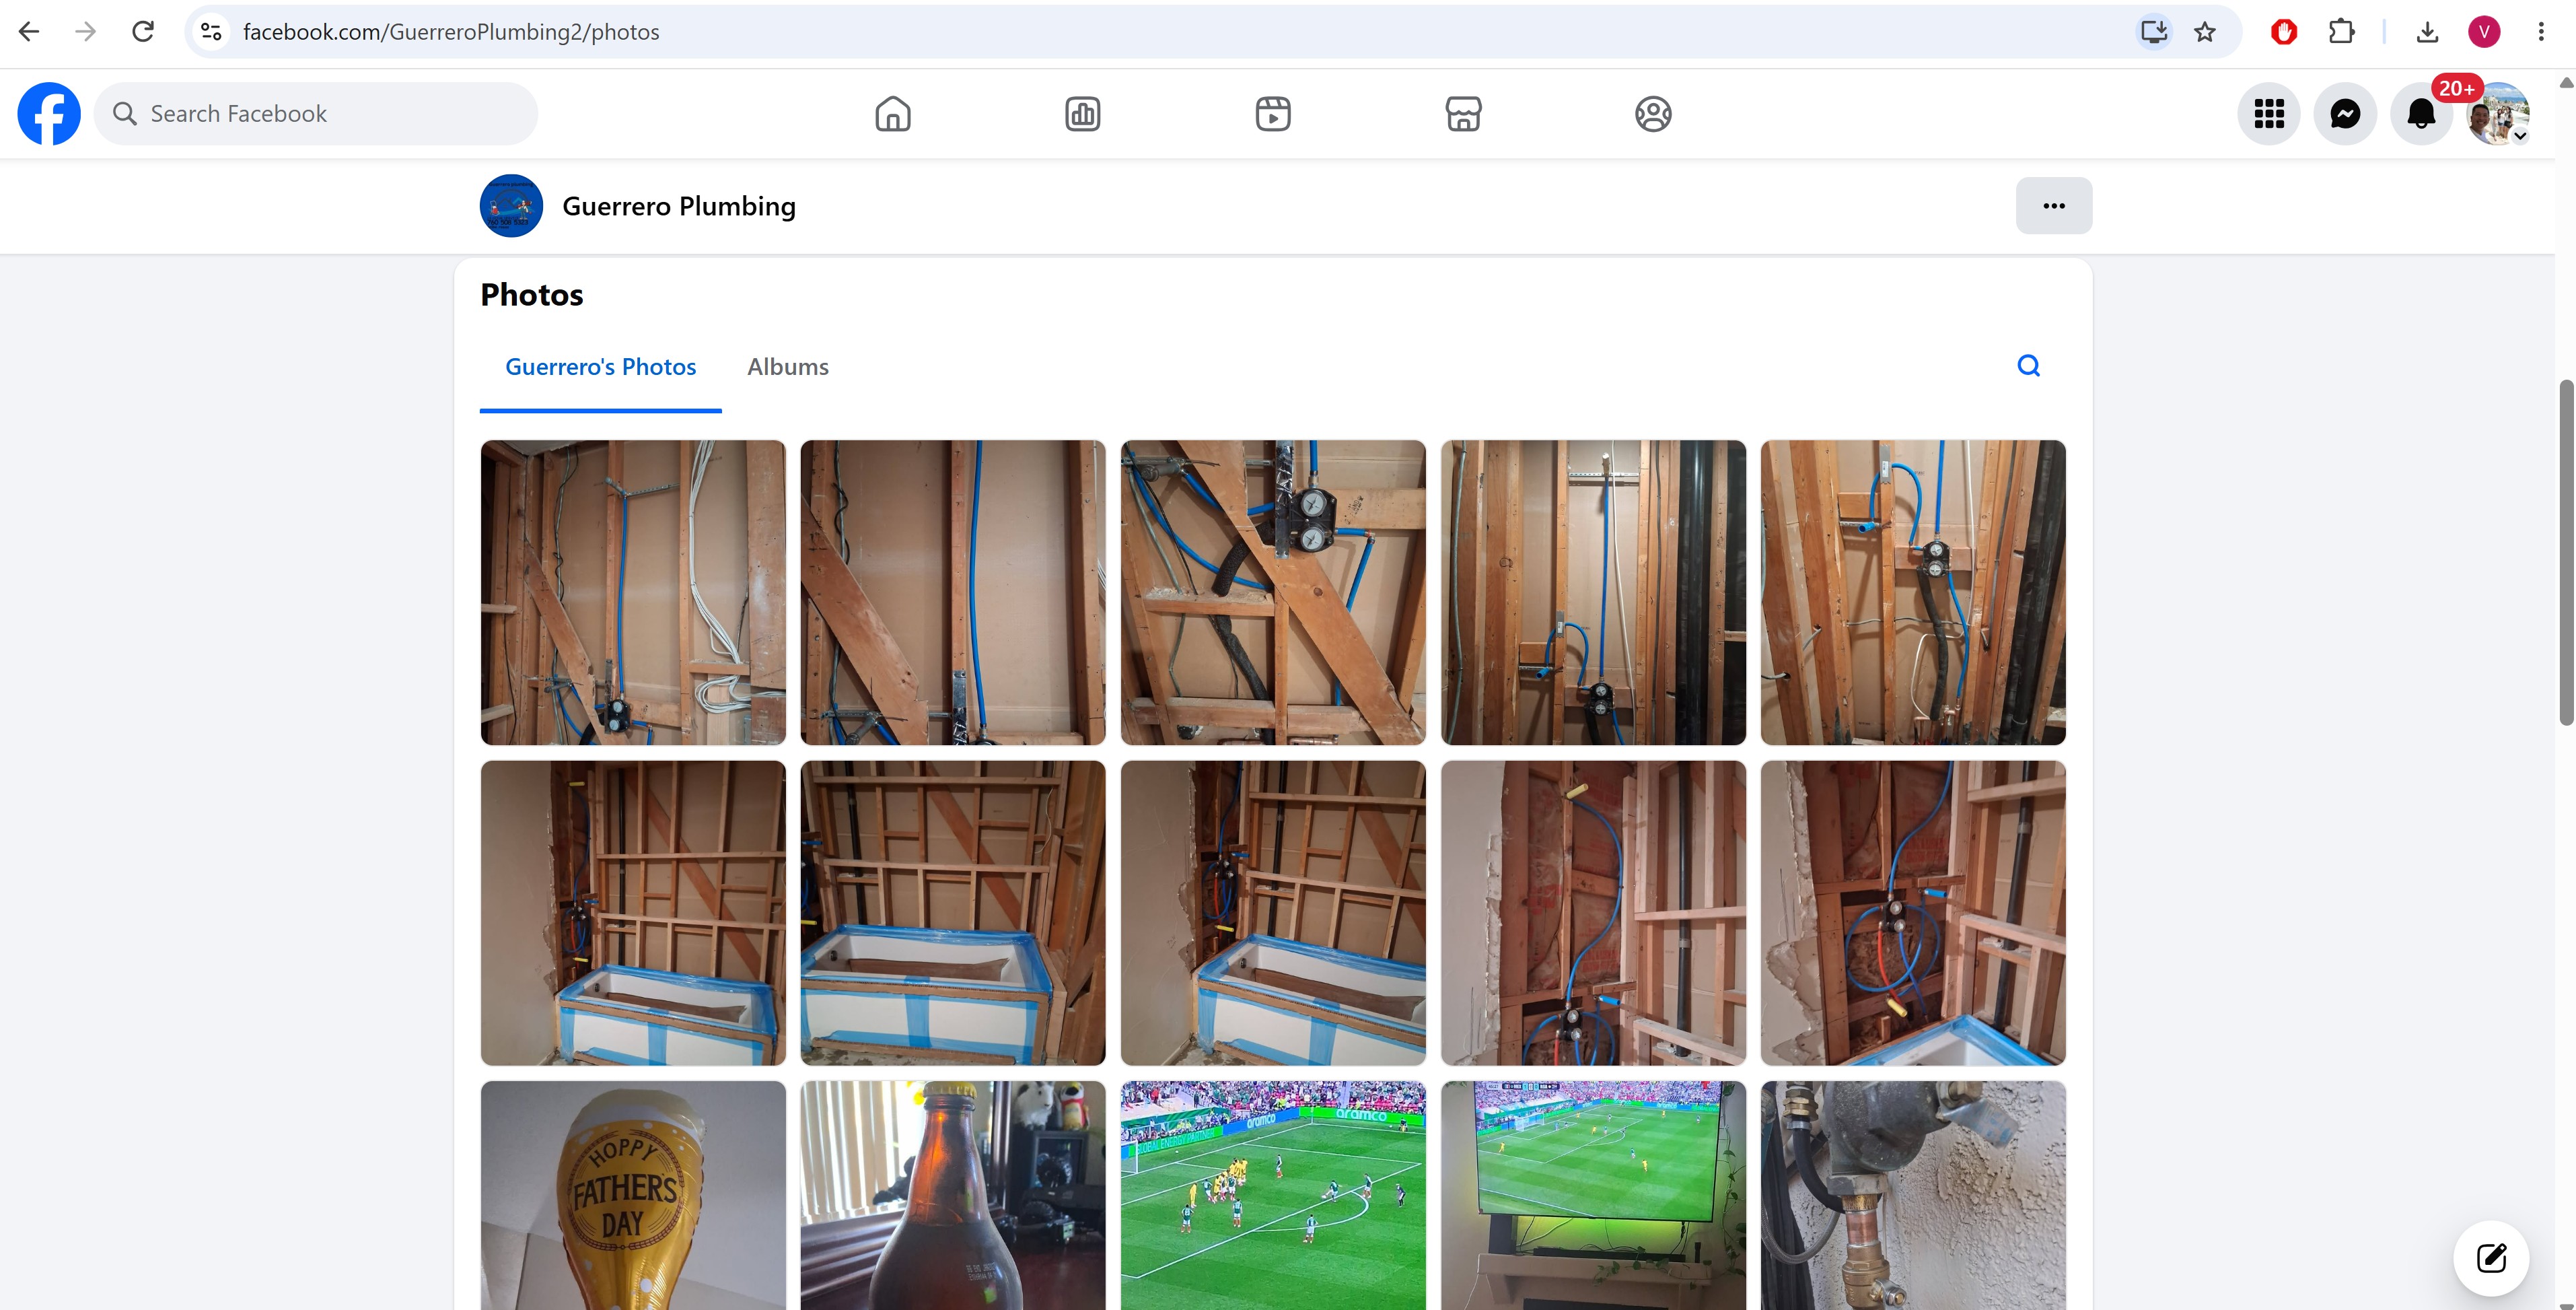
Task: Bookmark this page with the star icon
Action: tap(2205, 32)
